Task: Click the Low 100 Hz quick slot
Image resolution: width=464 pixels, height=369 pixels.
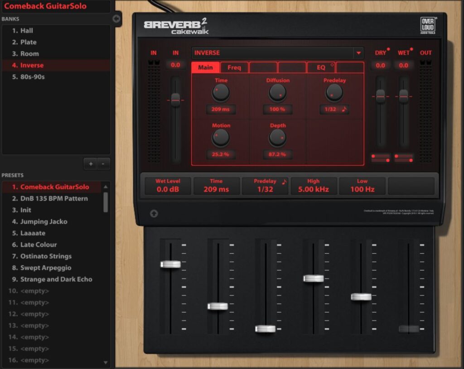Action: pos(362,186)
